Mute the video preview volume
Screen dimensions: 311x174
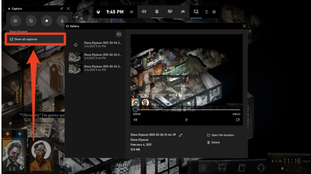point(135,120)
